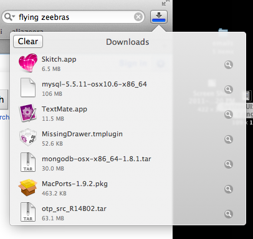Screen dimensions: 253x239
Task: Reveal otp_src_R14B02.tar in Finder
Action: click(x=229, y=214)
